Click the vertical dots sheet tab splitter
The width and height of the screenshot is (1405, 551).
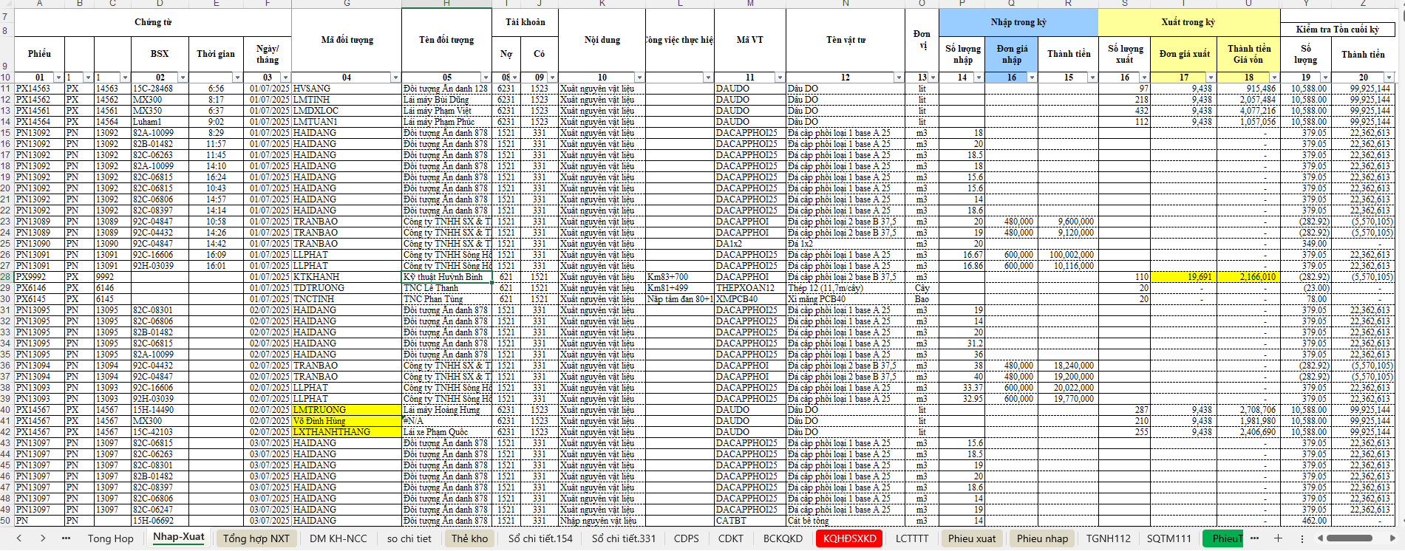point(1302,538)
